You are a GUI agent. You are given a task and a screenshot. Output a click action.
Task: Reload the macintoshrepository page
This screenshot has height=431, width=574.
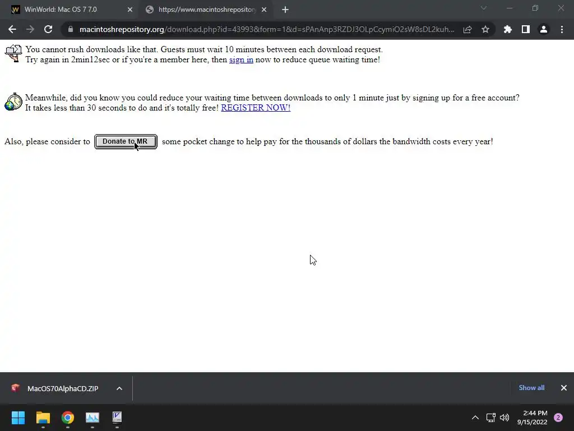[x=48, y=29]
